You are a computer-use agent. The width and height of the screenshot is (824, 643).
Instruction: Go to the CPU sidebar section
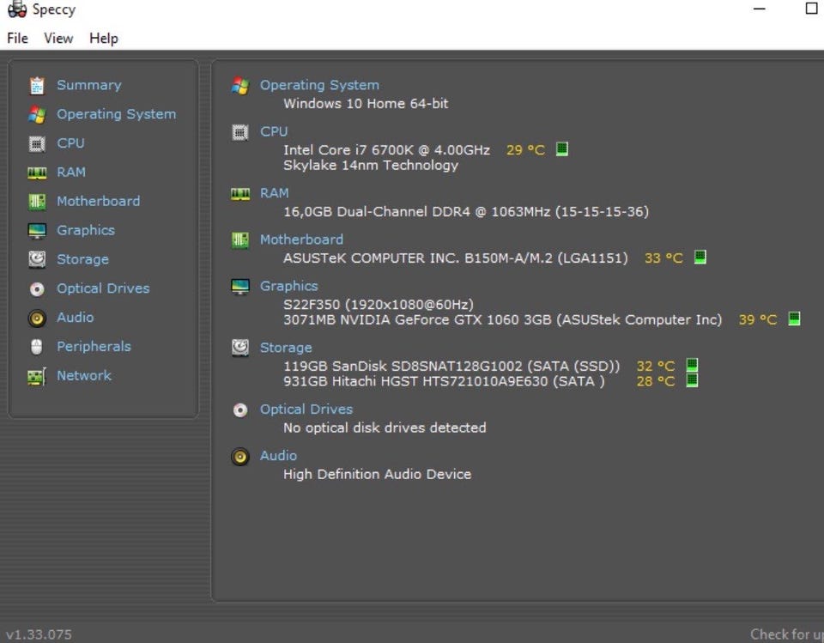pos(70,143)
